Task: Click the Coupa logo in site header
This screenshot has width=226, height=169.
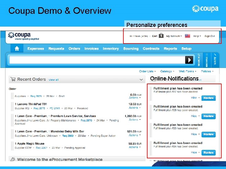Action: pyautogui.click(x=23, y=36)
